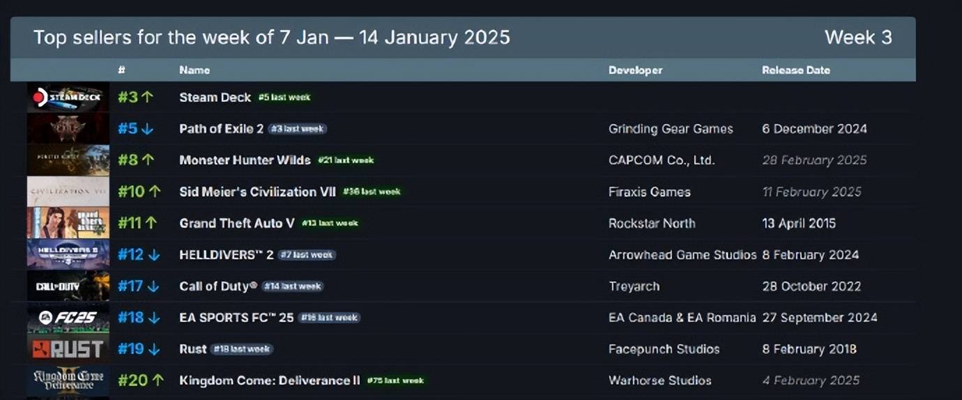This screenshot has width=962, height=400.
Task: Click the HELLDIVERS 2 title
Action: 226,255
